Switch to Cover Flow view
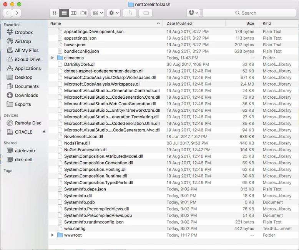299x250 pixels. [83, 13]
